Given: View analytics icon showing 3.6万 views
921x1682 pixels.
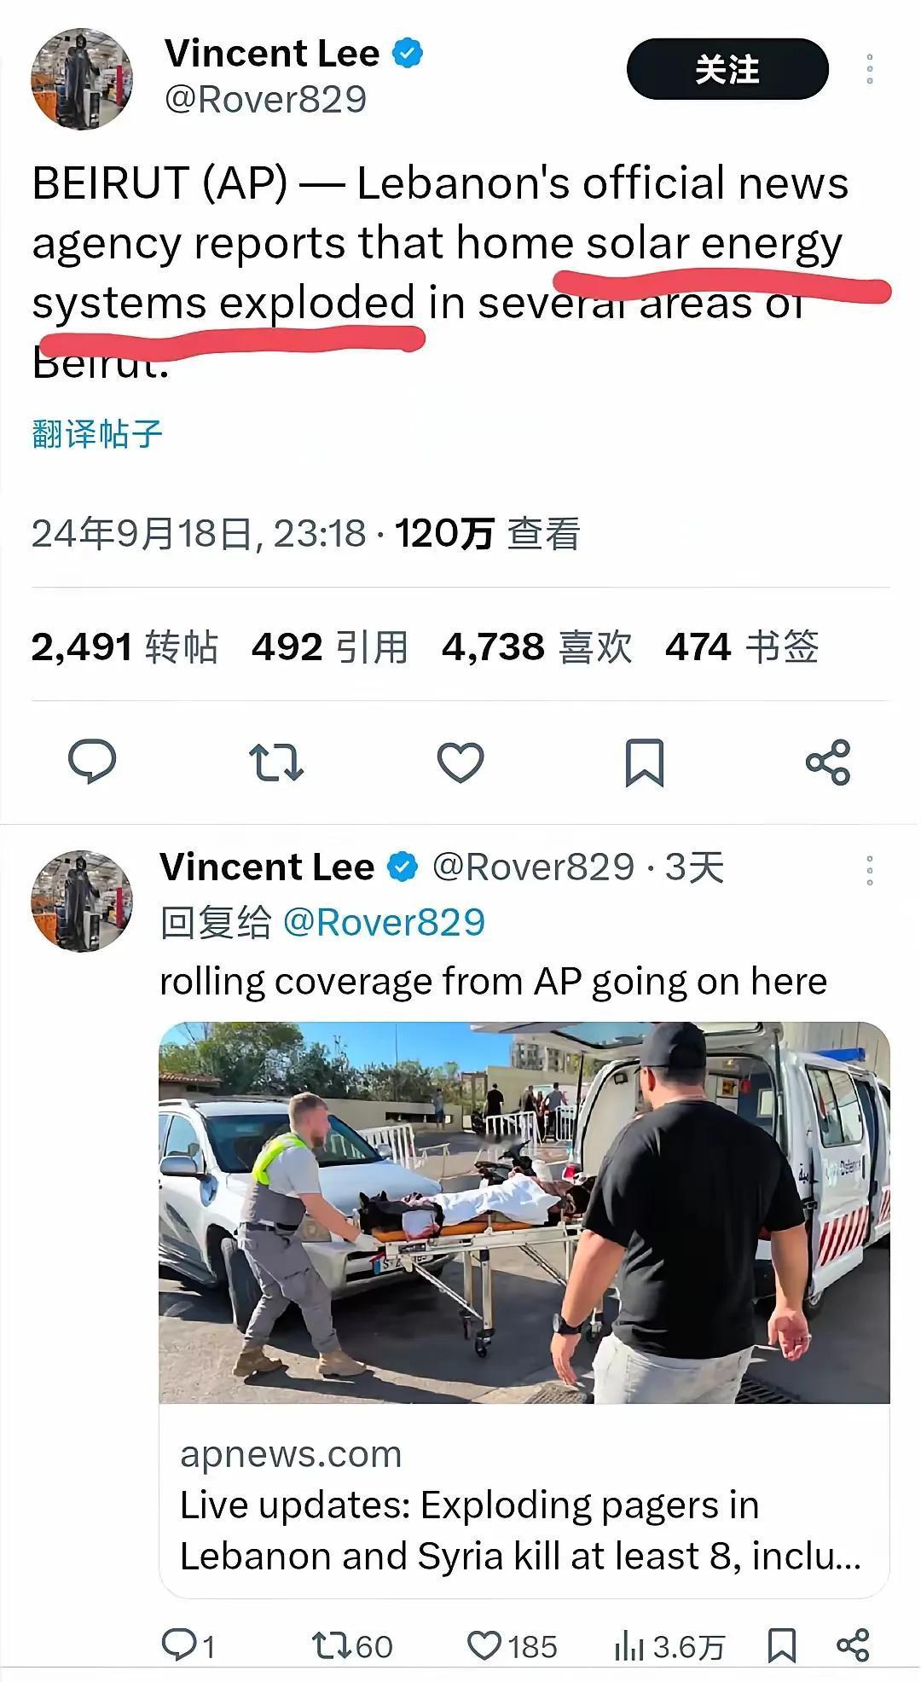Looking at the screenshot, I should click(669, 1645).
